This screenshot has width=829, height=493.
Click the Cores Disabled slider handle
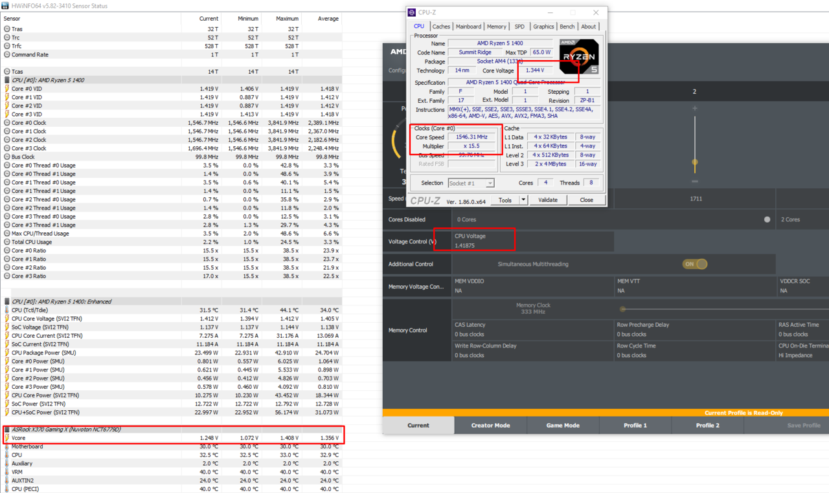(767, 219)
